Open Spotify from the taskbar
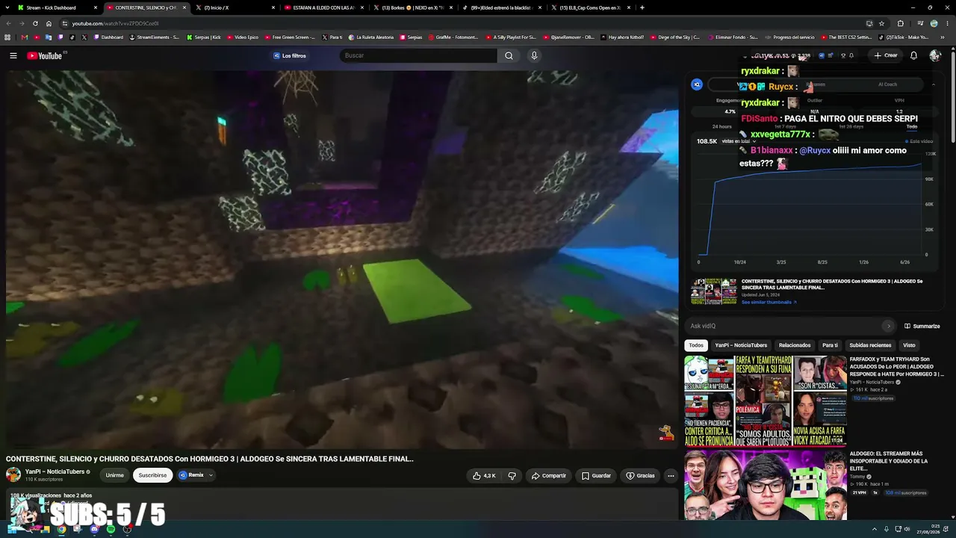The width and height of the screenshot is (956, 538). point(111,529)
